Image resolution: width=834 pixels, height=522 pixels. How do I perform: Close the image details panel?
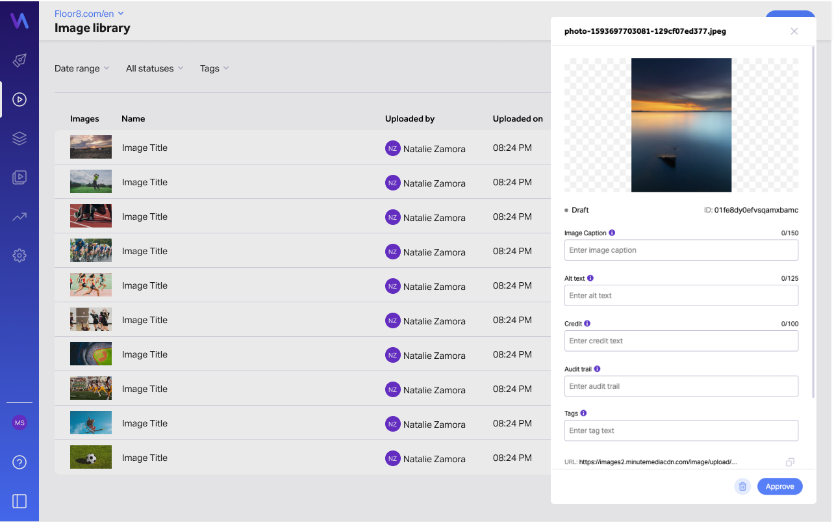[794, 31]
